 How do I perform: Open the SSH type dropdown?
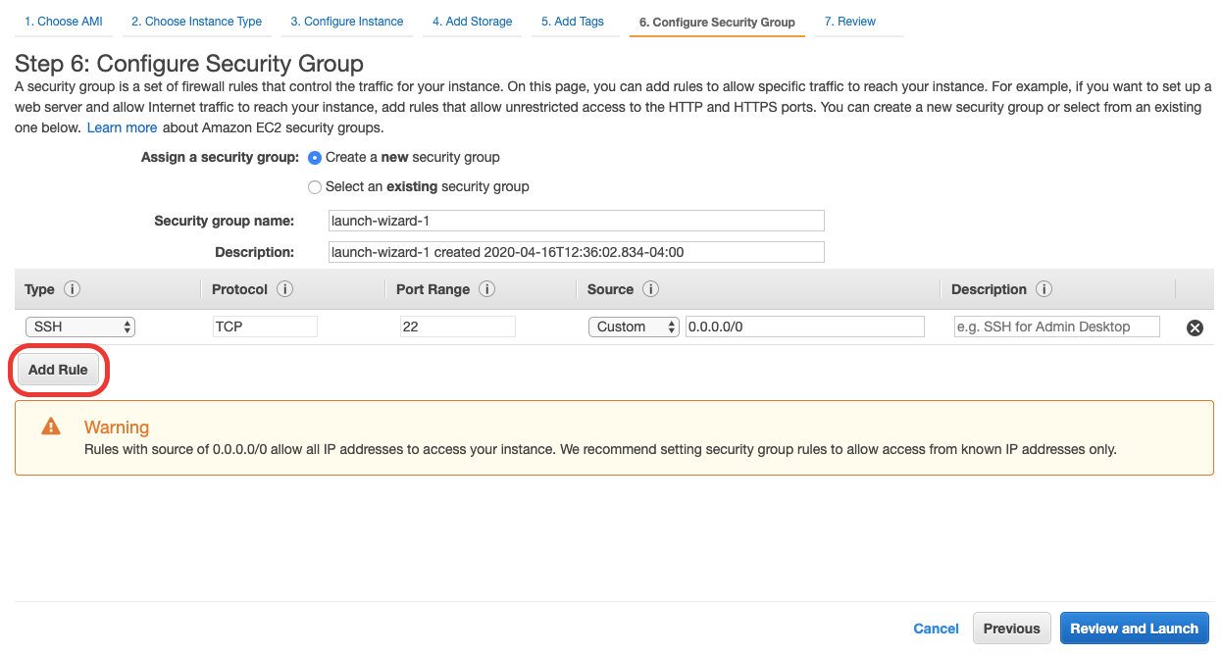click(x=80, y=327)
